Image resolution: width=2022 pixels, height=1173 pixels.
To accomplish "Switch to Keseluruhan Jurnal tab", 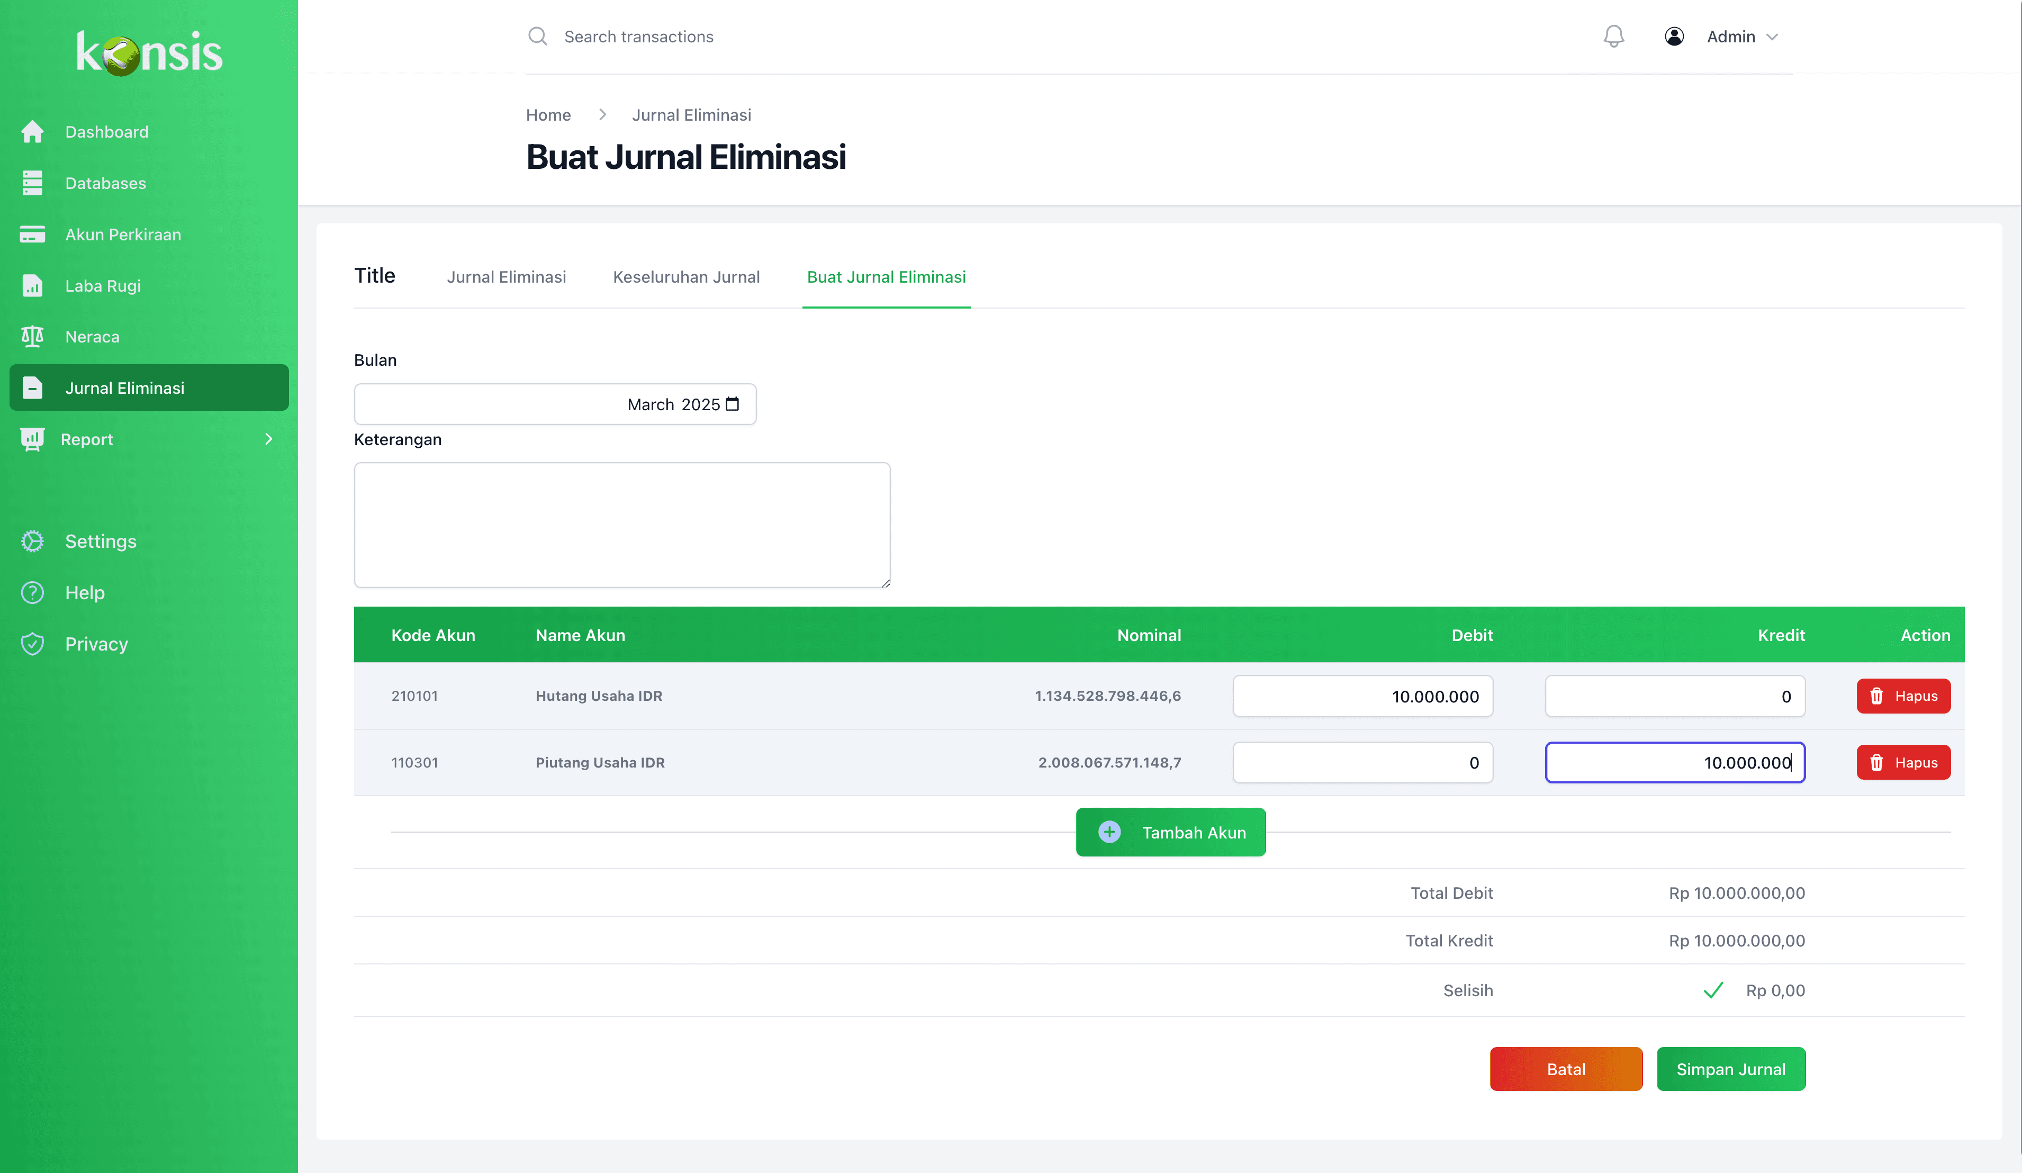I will click(686, 277).
